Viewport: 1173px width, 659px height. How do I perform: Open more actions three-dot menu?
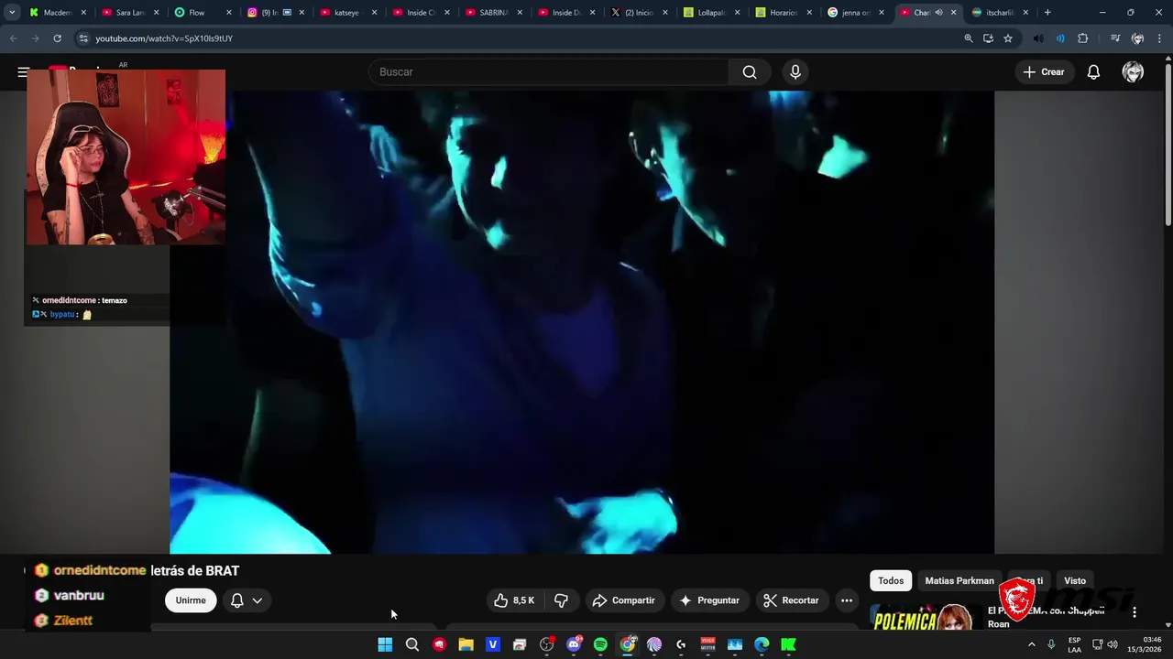(847, 600)
